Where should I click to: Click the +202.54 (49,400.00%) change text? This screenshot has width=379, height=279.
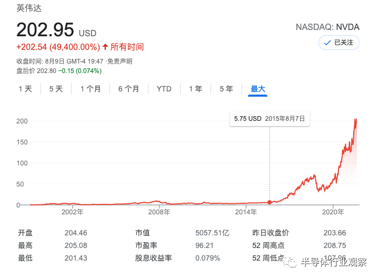coord(58,47)
